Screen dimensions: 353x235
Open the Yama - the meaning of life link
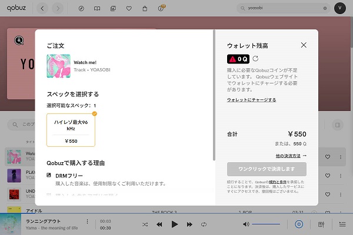pos(52,228)
